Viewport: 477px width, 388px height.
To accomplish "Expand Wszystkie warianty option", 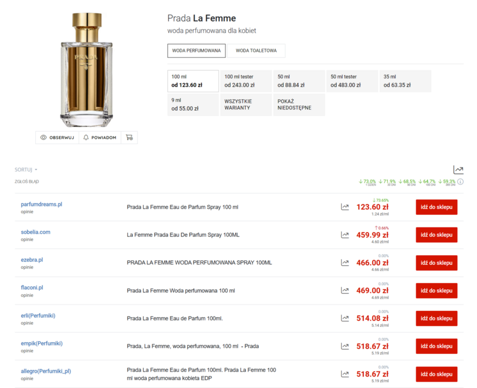I will [x=246, y=105].
